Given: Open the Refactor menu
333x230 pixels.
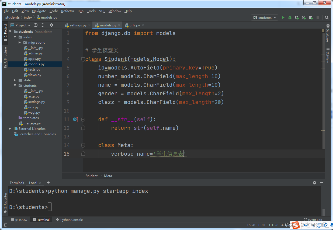Looking at the screenshot, I should tap(68, 11).
